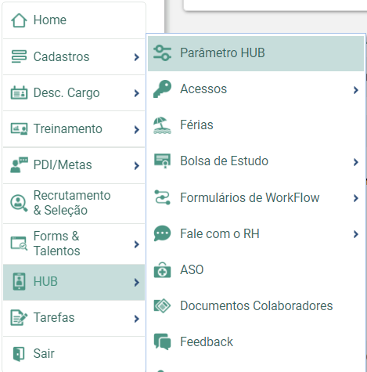Screen dimensions: 367x372
Task: Expand the Fale com o RH arrow
Action: (356, 234)
